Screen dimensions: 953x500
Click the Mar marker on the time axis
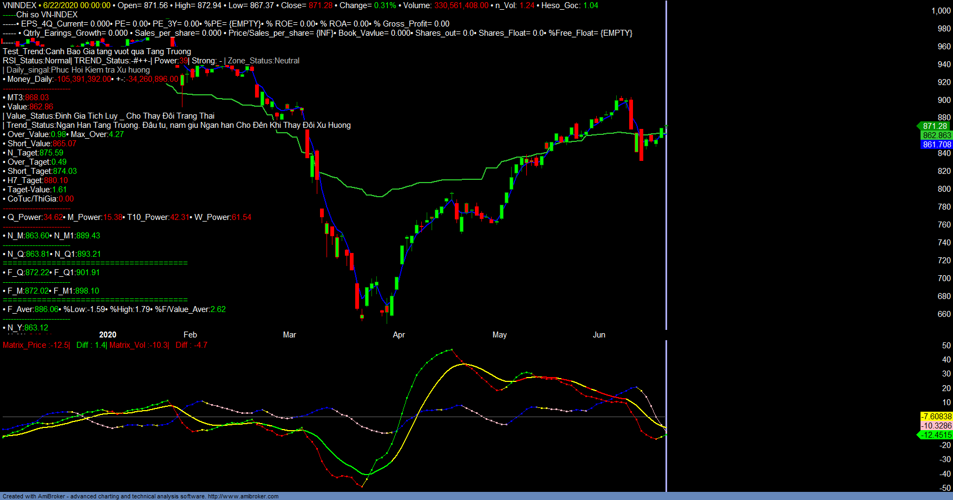(289, 335)
